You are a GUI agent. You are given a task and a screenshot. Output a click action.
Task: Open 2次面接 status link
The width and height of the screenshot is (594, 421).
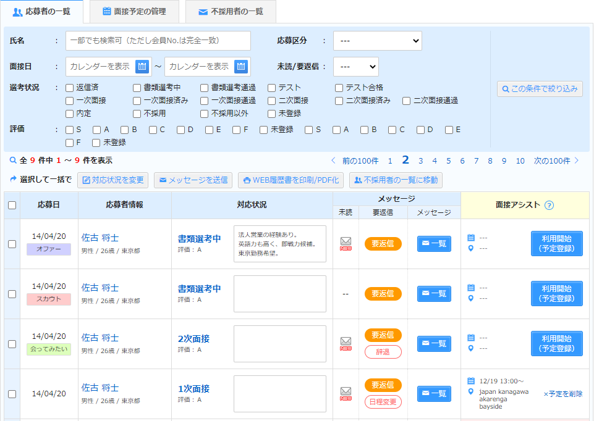point(193,338)
